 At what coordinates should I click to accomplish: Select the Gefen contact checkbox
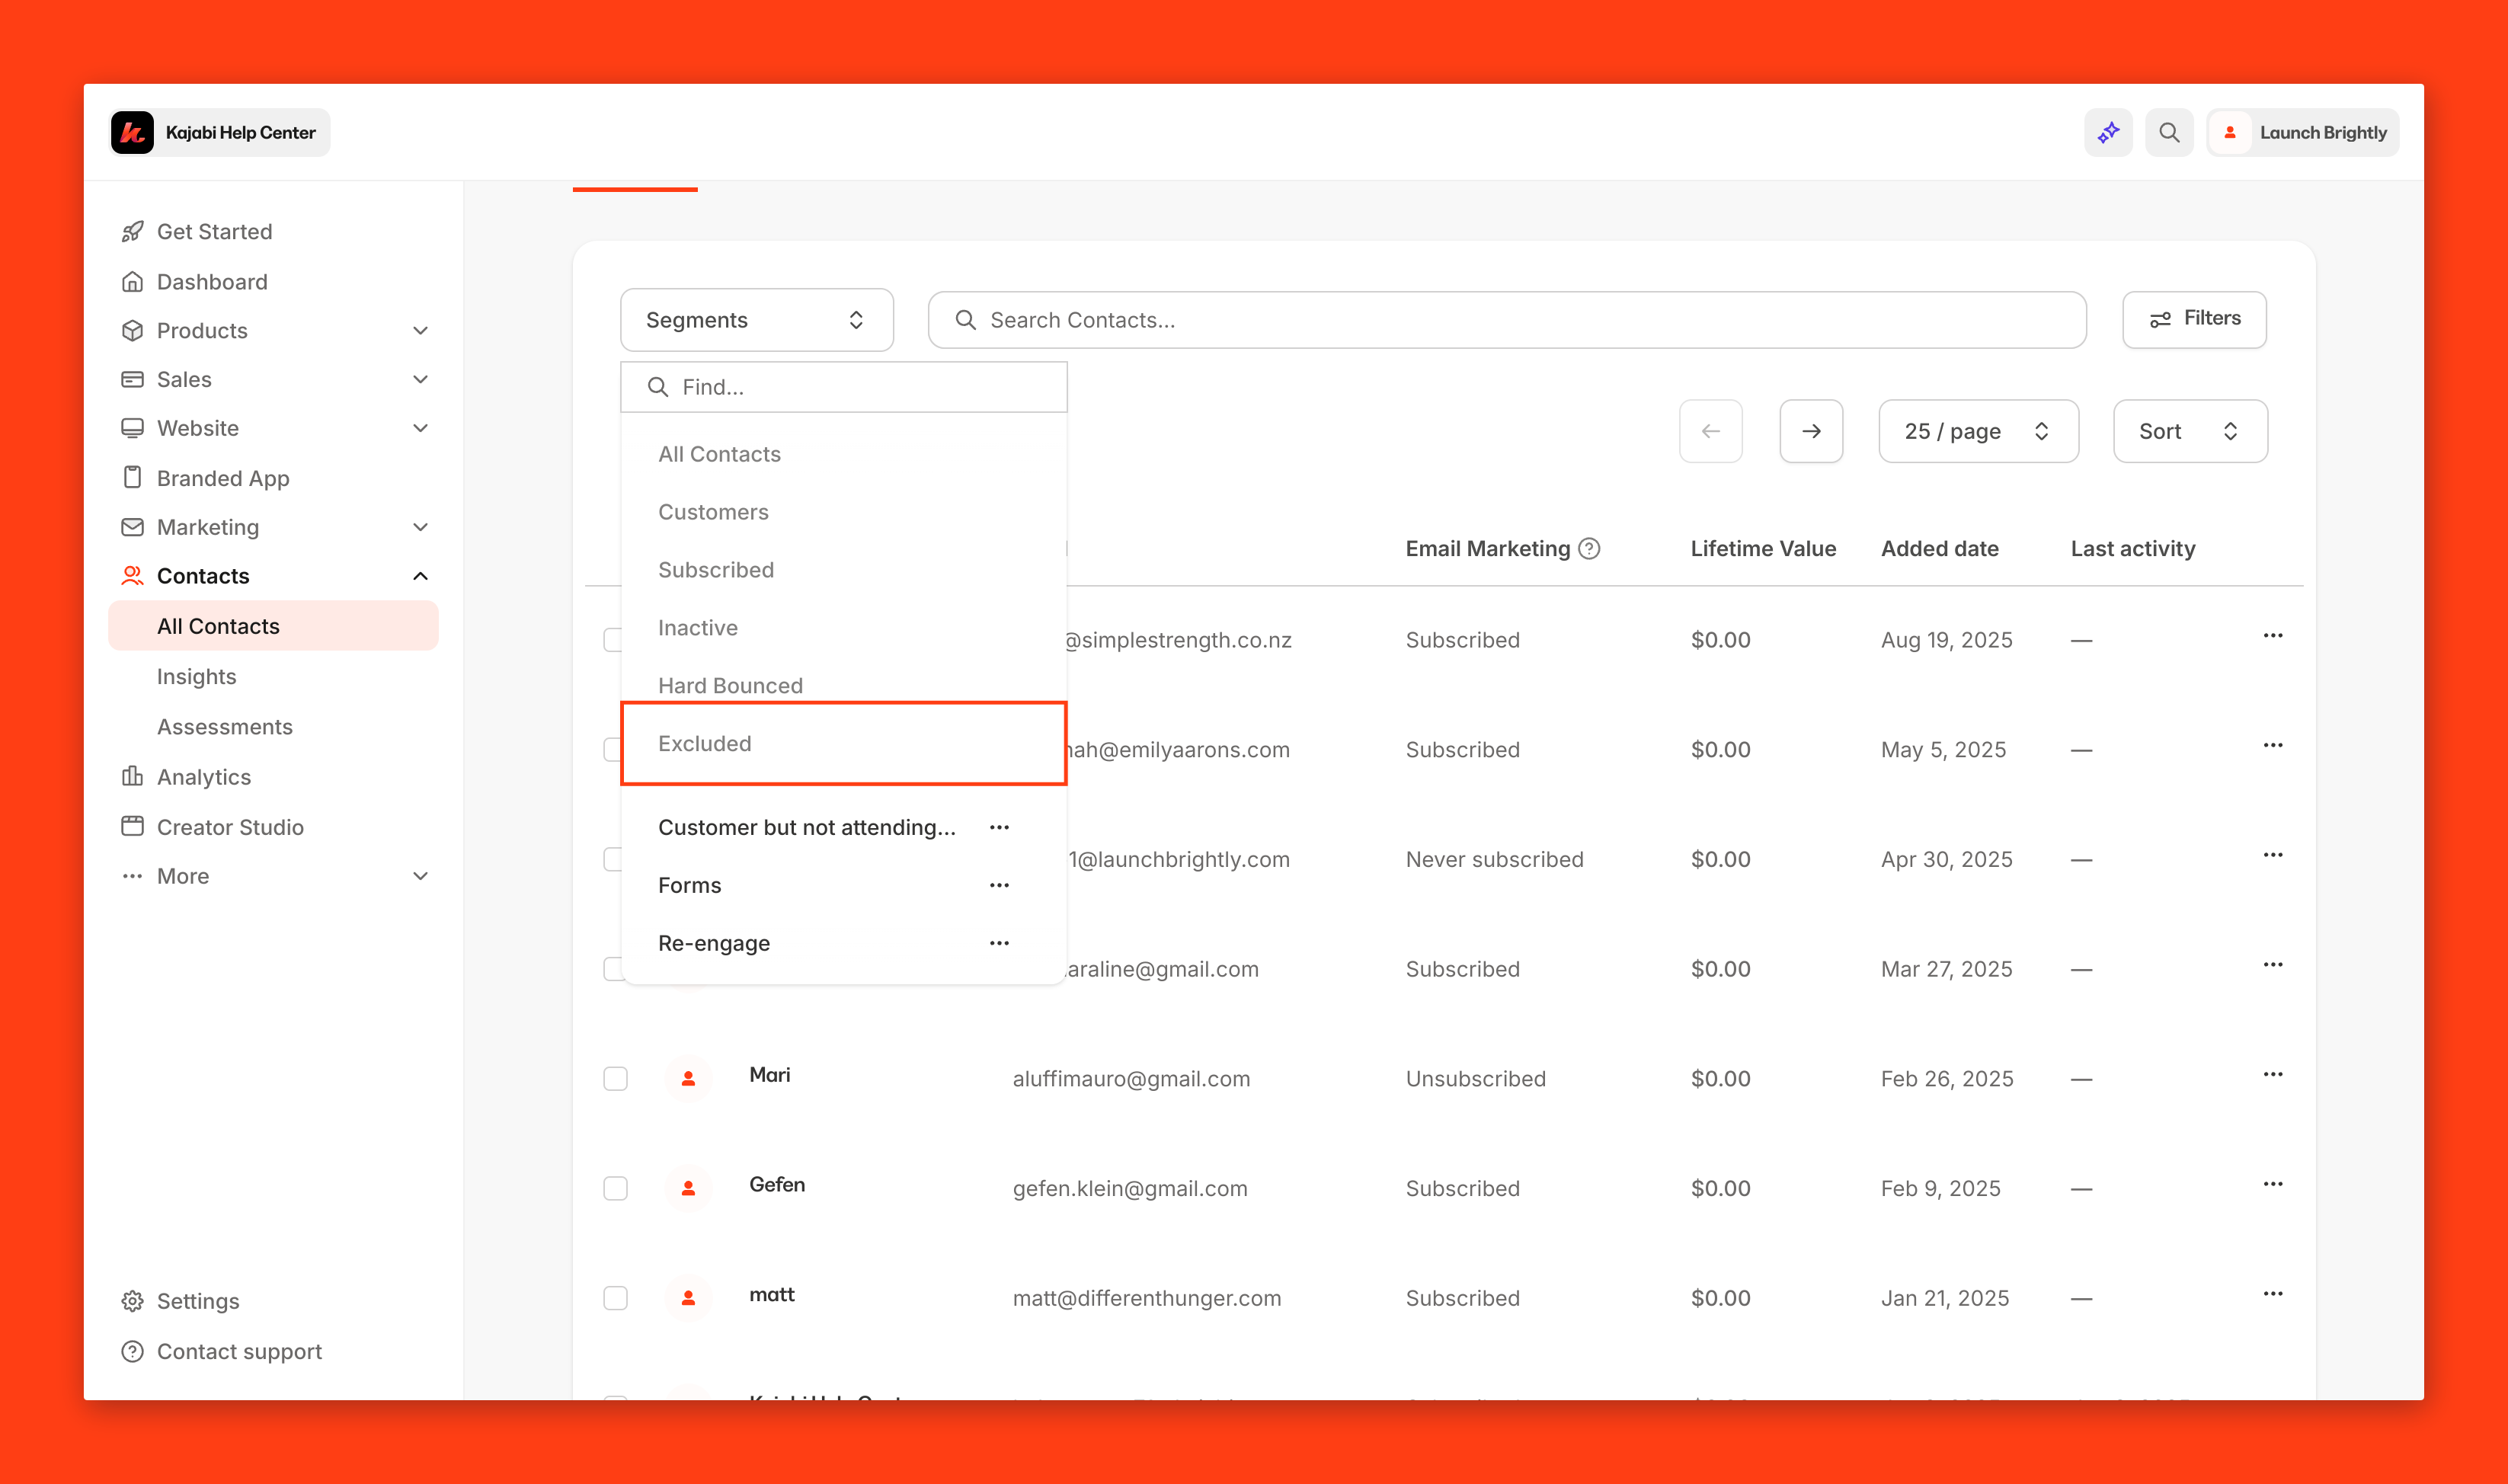tap(615, 1188)
